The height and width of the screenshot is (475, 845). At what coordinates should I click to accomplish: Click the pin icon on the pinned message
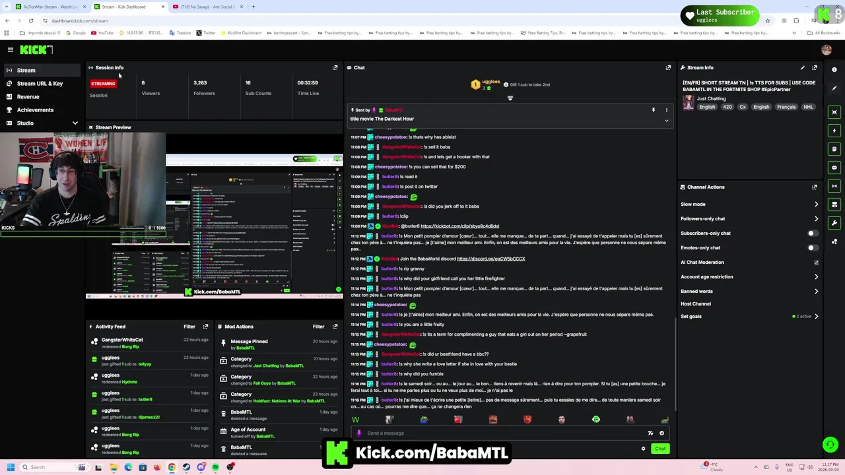(x=654, y=110)
